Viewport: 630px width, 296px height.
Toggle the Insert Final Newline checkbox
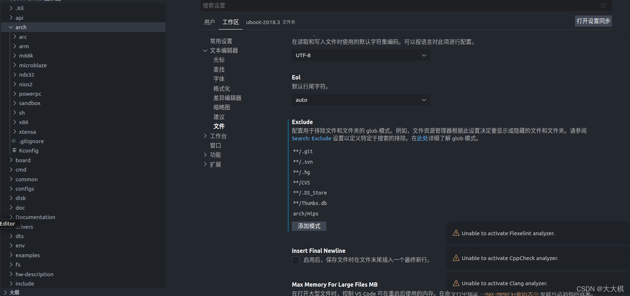(x=296, y=260)
